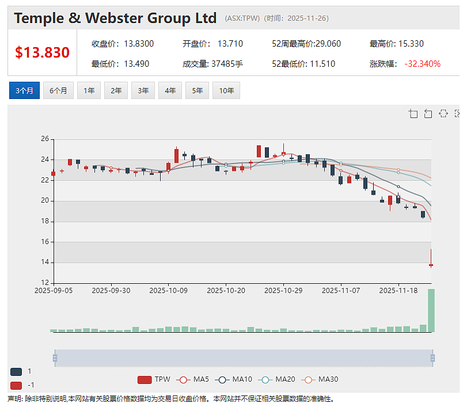Click the y-axis label 20
This screenshot has width=467, height=407.
coord(45,200)
